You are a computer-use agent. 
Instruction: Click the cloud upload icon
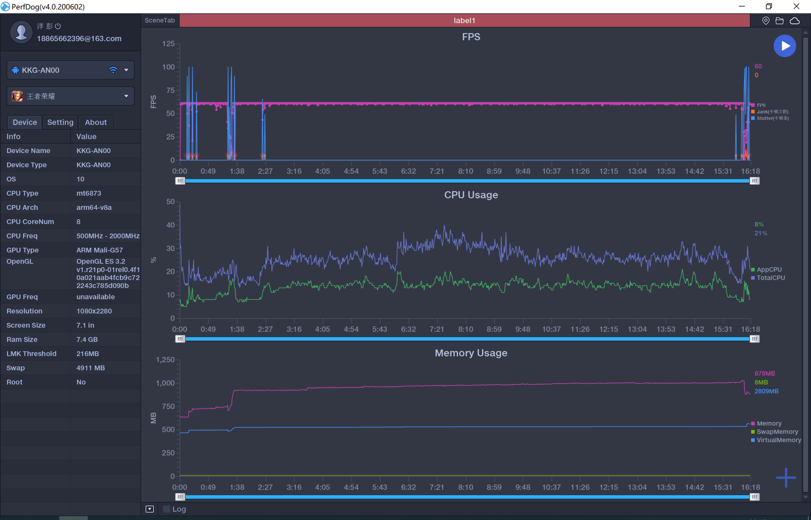point(795,21)
